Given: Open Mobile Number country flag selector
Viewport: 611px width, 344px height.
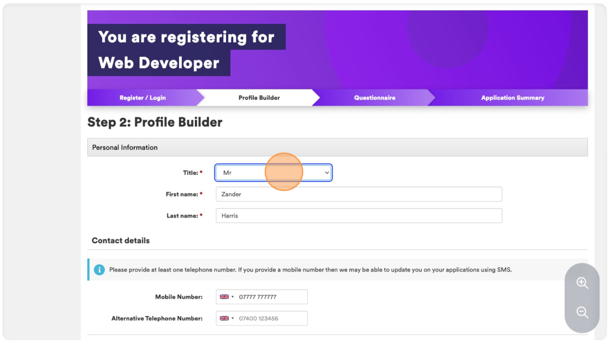Looking at the screenshot, I should coord(227,297).
